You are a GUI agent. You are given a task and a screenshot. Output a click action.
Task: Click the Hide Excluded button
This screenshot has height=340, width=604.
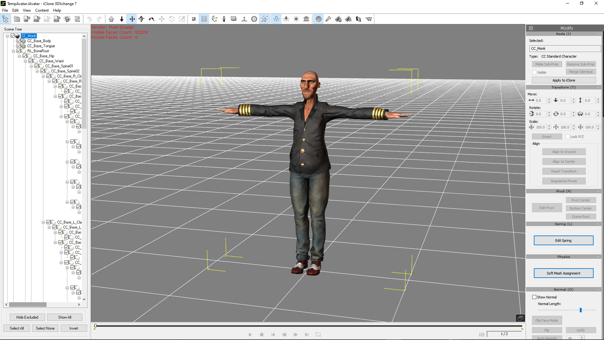click(27, 317)
